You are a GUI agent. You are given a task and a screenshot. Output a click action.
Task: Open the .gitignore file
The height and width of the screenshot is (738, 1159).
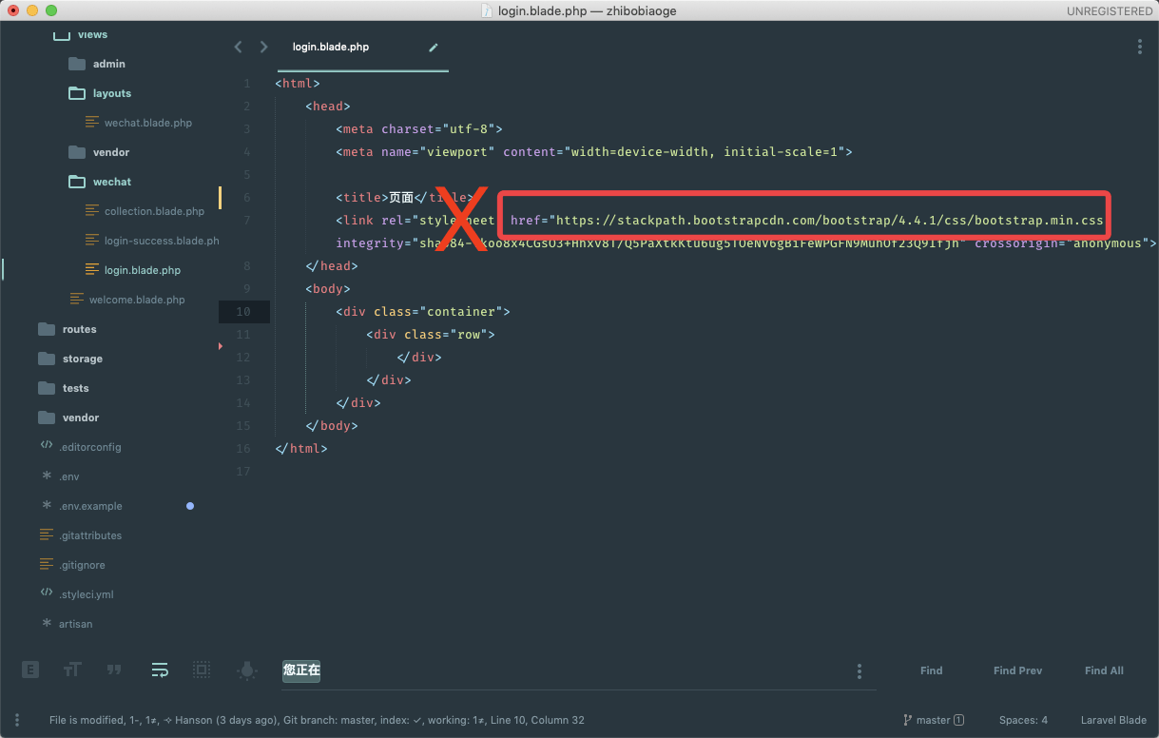click(82, 565)
